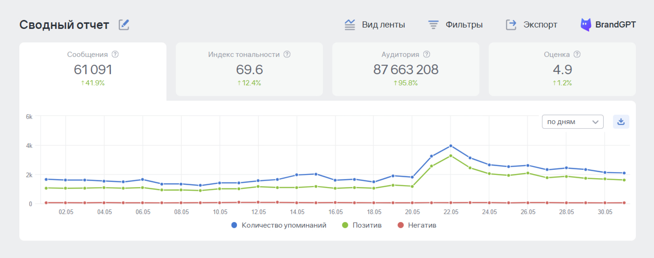Open BrandGPT via its purple mascot icon

coord(586,25)
